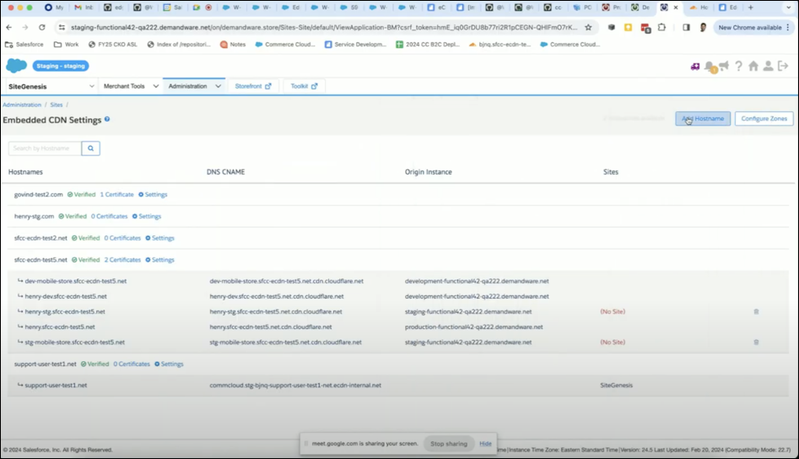Click the DNS CNAME column header
The width and height of the screenshot is (799, 459).
tap(226, 172)
